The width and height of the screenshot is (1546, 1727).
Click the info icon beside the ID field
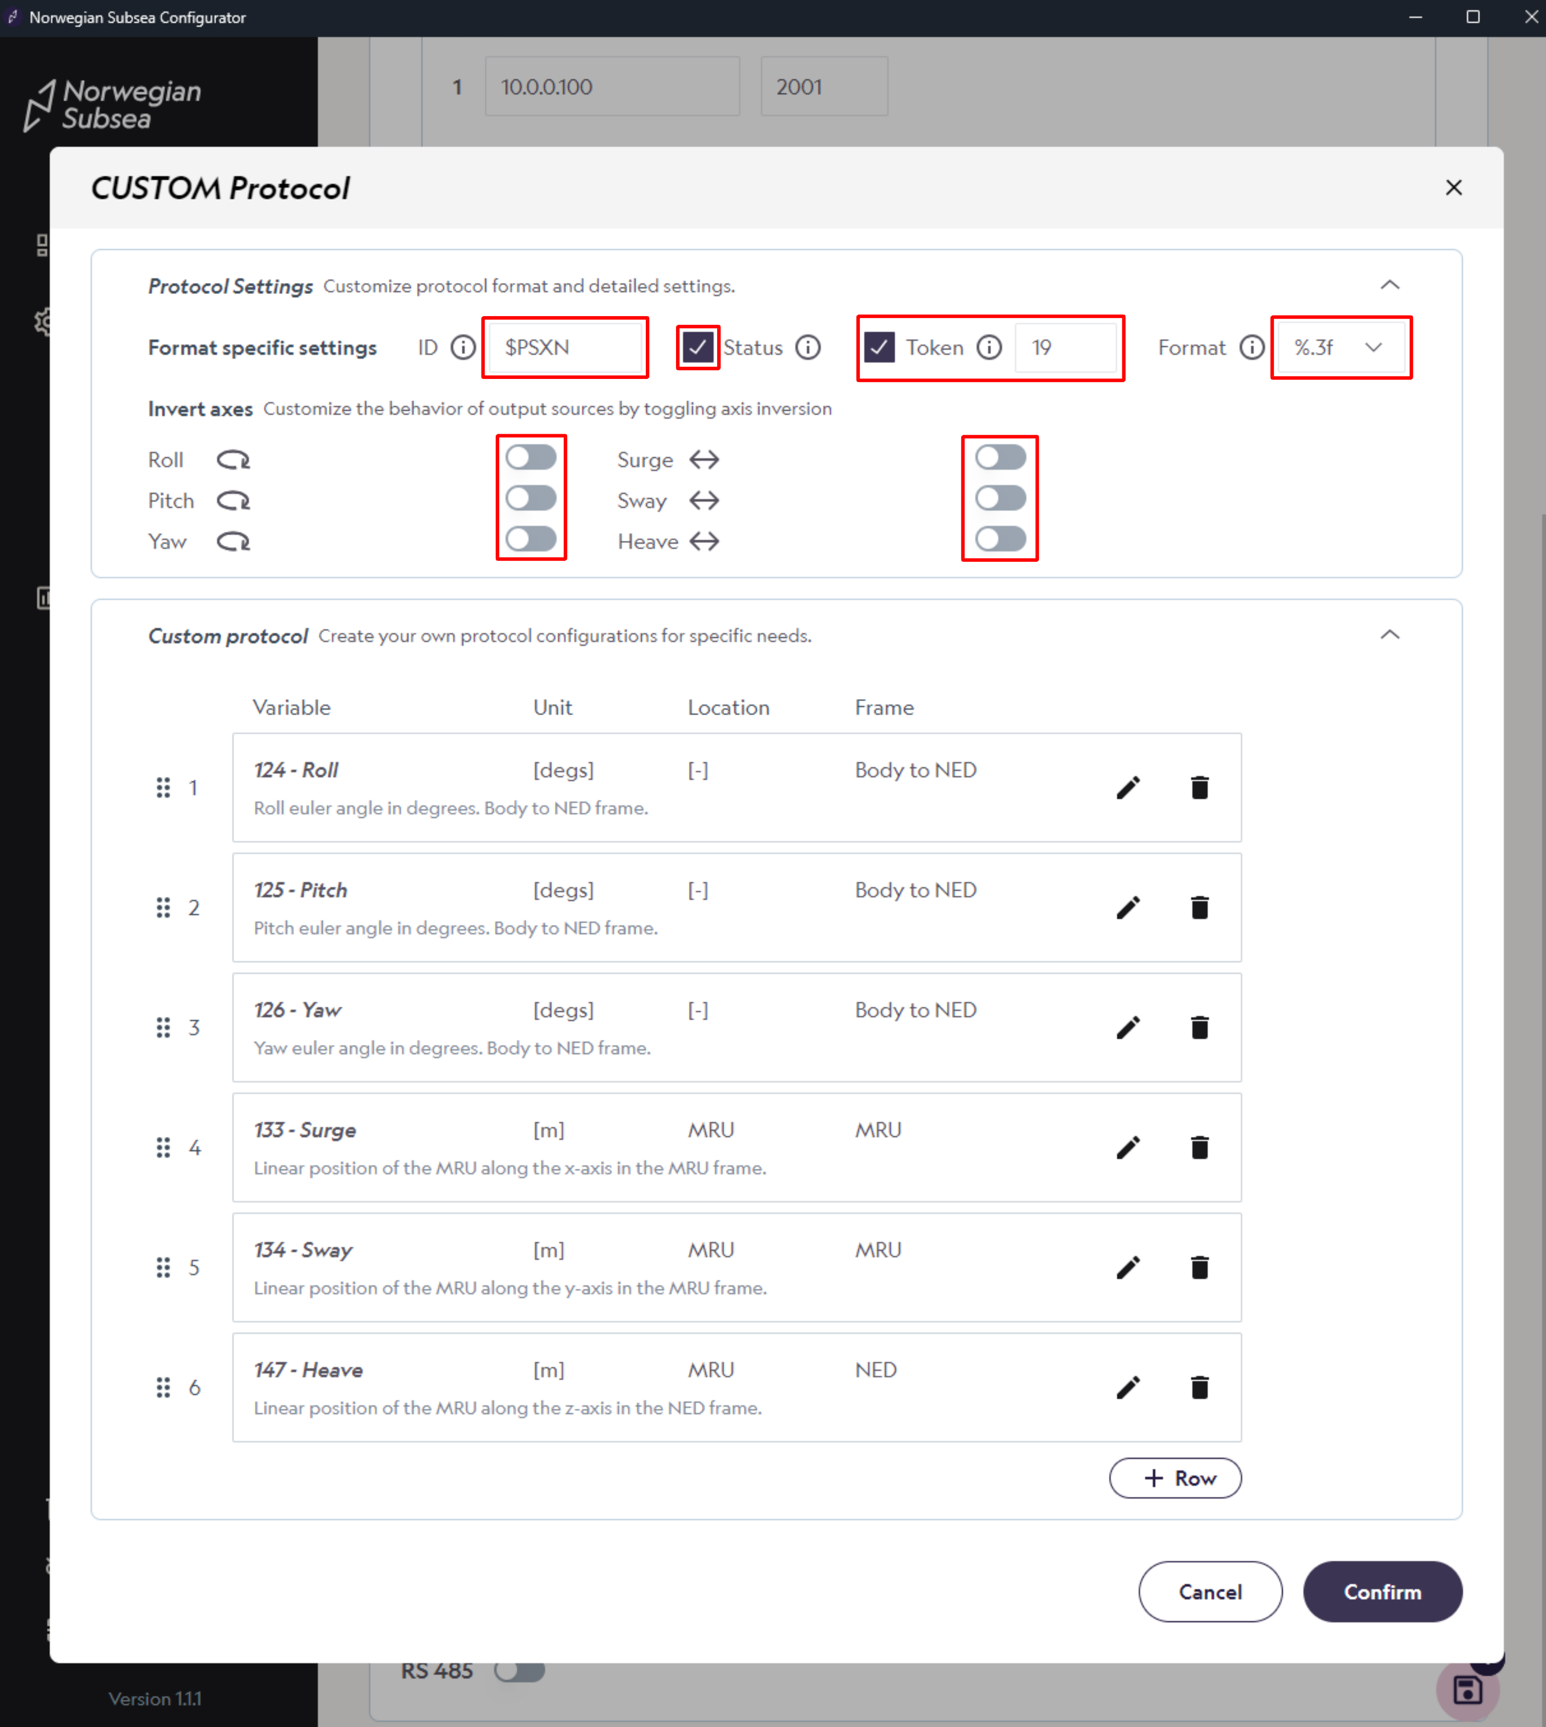pyautogui.click(x=463, y=347)
